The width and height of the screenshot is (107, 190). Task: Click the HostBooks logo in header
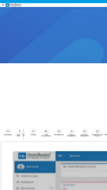point(13,5)
